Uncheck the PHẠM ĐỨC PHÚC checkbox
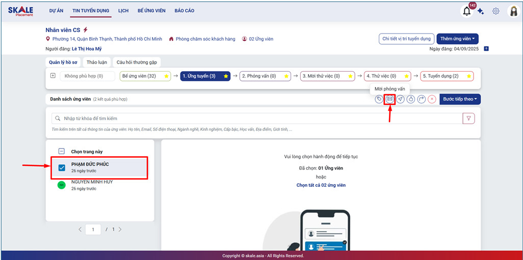The width and height of the screenshot is (523, 260). (62, 167)
